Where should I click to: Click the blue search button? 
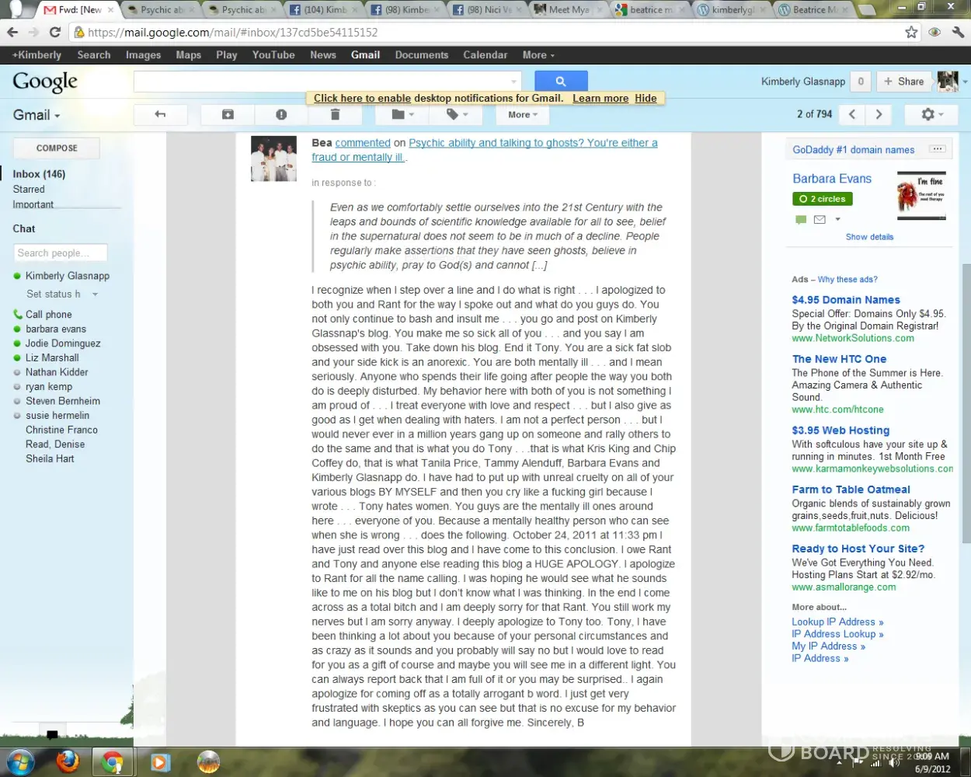[561, 81]
